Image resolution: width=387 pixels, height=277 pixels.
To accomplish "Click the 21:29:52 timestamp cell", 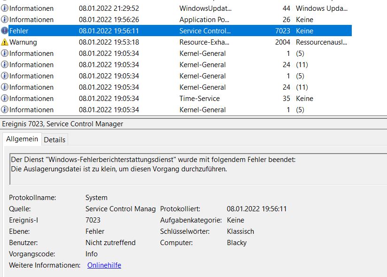I will (x=109, y=8).
